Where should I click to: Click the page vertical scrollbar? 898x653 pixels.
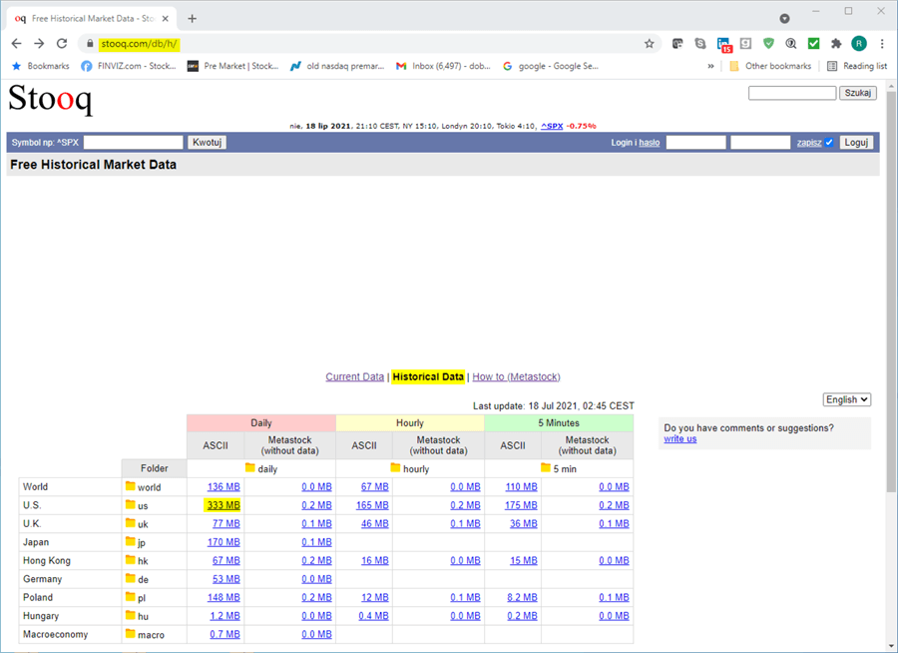click(x=891, y=300)
